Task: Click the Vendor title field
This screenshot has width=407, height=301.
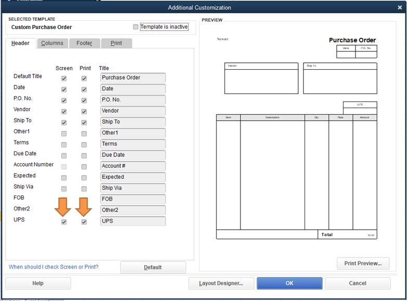Action: tap(133, 111)
